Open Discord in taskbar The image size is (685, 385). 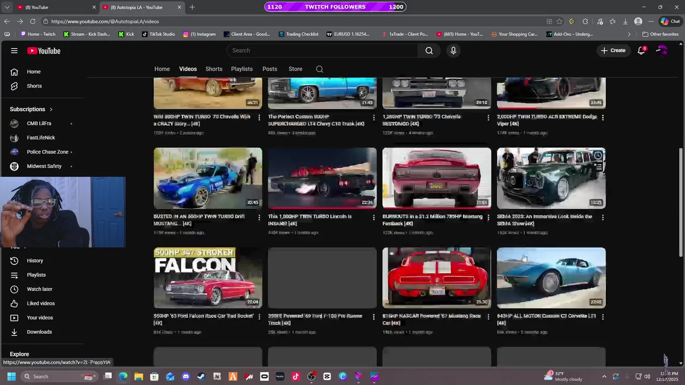click(186, 376)
